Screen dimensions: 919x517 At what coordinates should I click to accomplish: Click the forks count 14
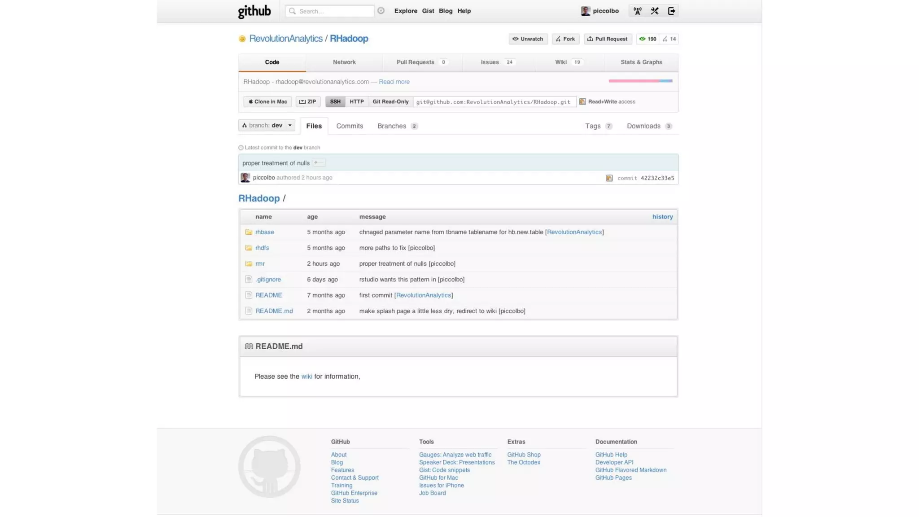tap(669, 39)
